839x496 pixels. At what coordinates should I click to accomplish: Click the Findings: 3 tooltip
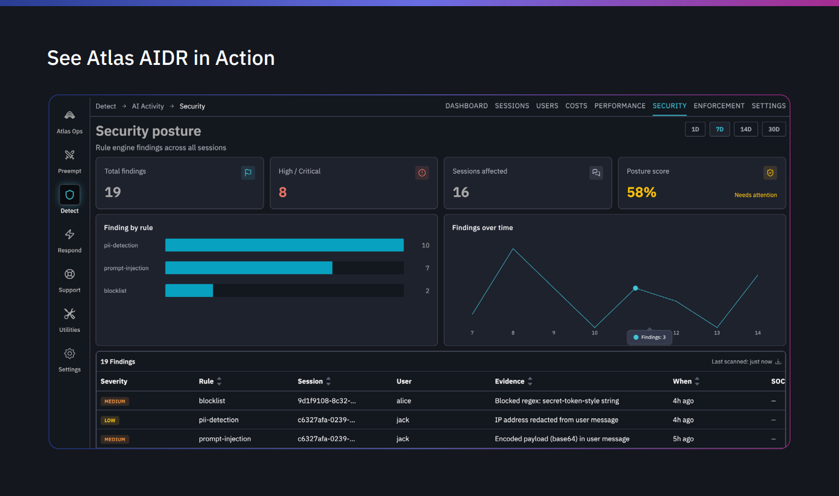click(x=649, y=337)
